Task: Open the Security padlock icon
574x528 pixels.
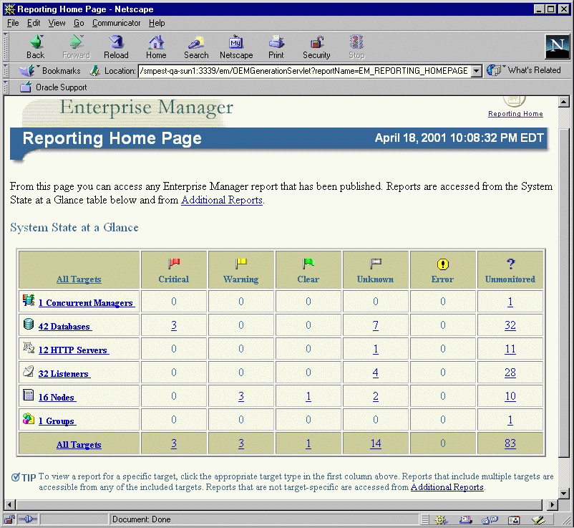Action: coord(316,43)
